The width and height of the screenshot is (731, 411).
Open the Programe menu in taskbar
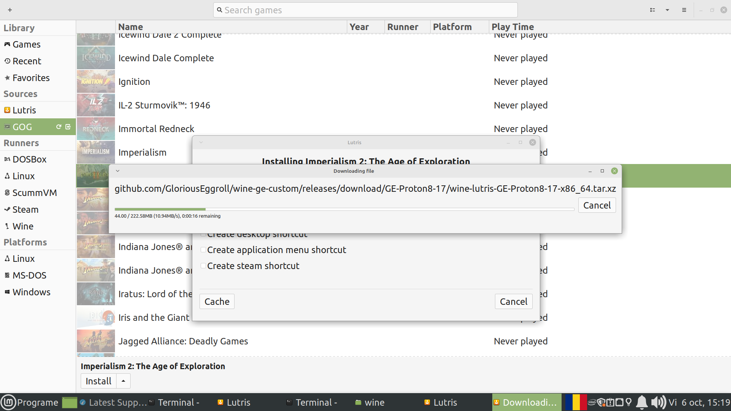pos(30,402)
